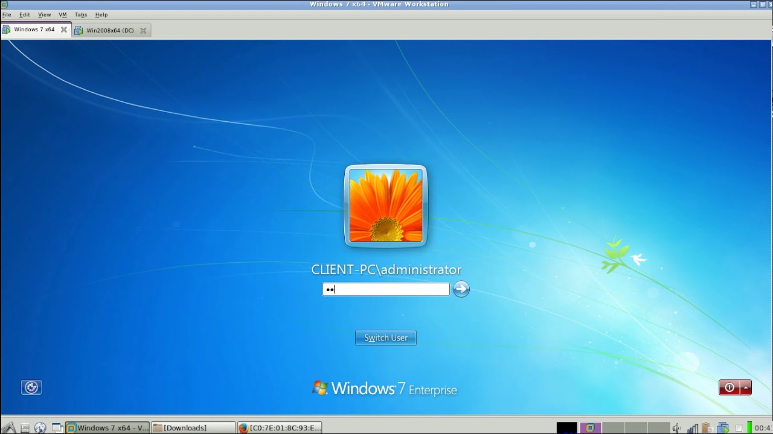
Task: Open the View menu
Action: (44, 14)
